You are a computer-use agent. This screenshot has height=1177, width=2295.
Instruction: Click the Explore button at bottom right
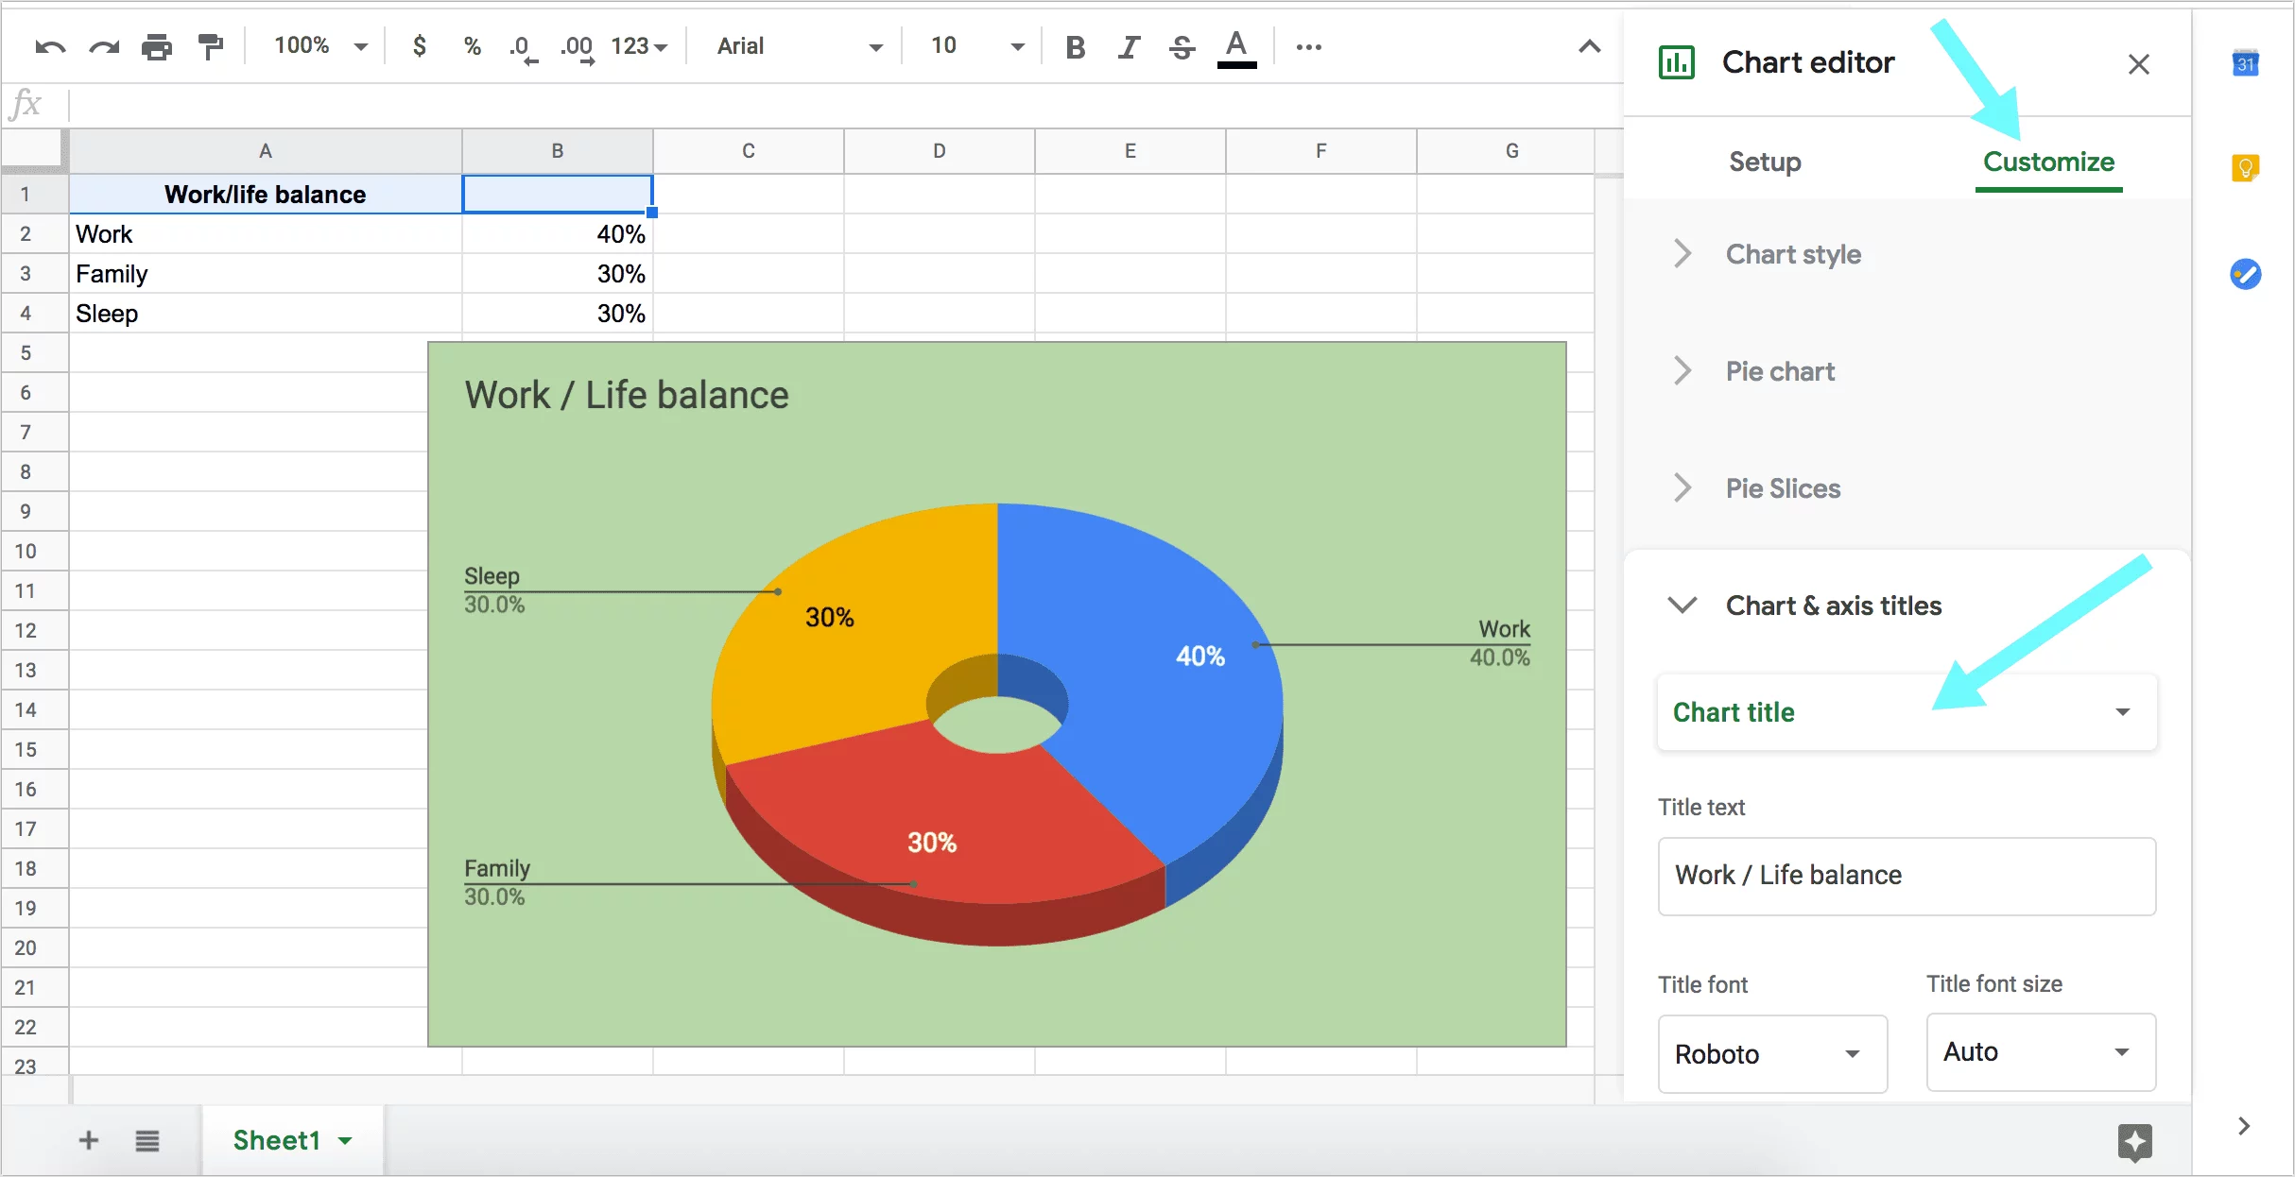coord(2135,1143)
